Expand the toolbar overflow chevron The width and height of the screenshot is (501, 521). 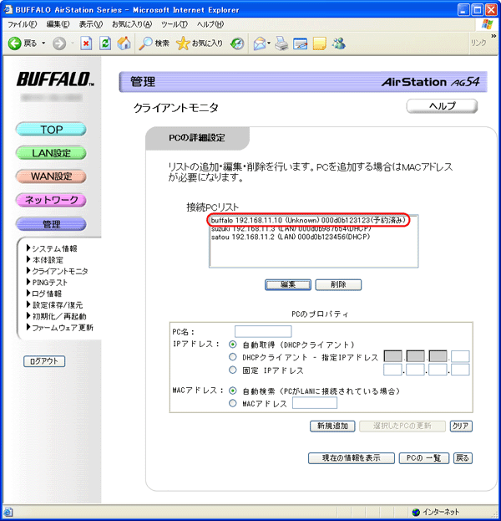(x=493, y=36)
